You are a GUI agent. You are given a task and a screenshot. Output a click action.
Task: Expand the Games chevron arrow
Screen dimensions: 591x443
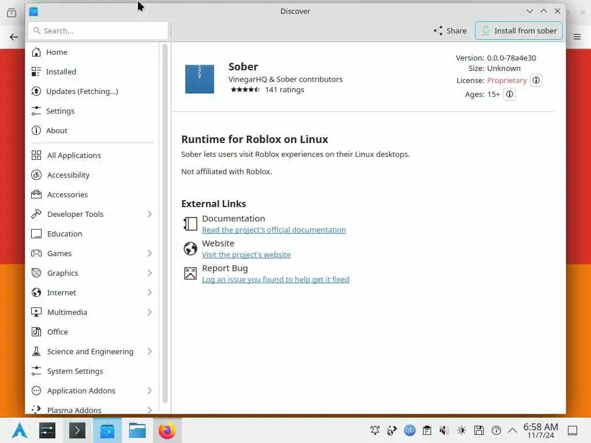coord(149,253)
